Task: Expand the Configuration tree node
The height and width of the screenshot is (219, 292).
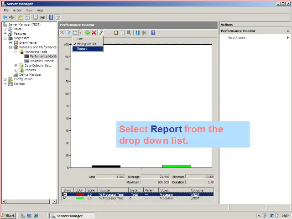Action: point(5,79)
